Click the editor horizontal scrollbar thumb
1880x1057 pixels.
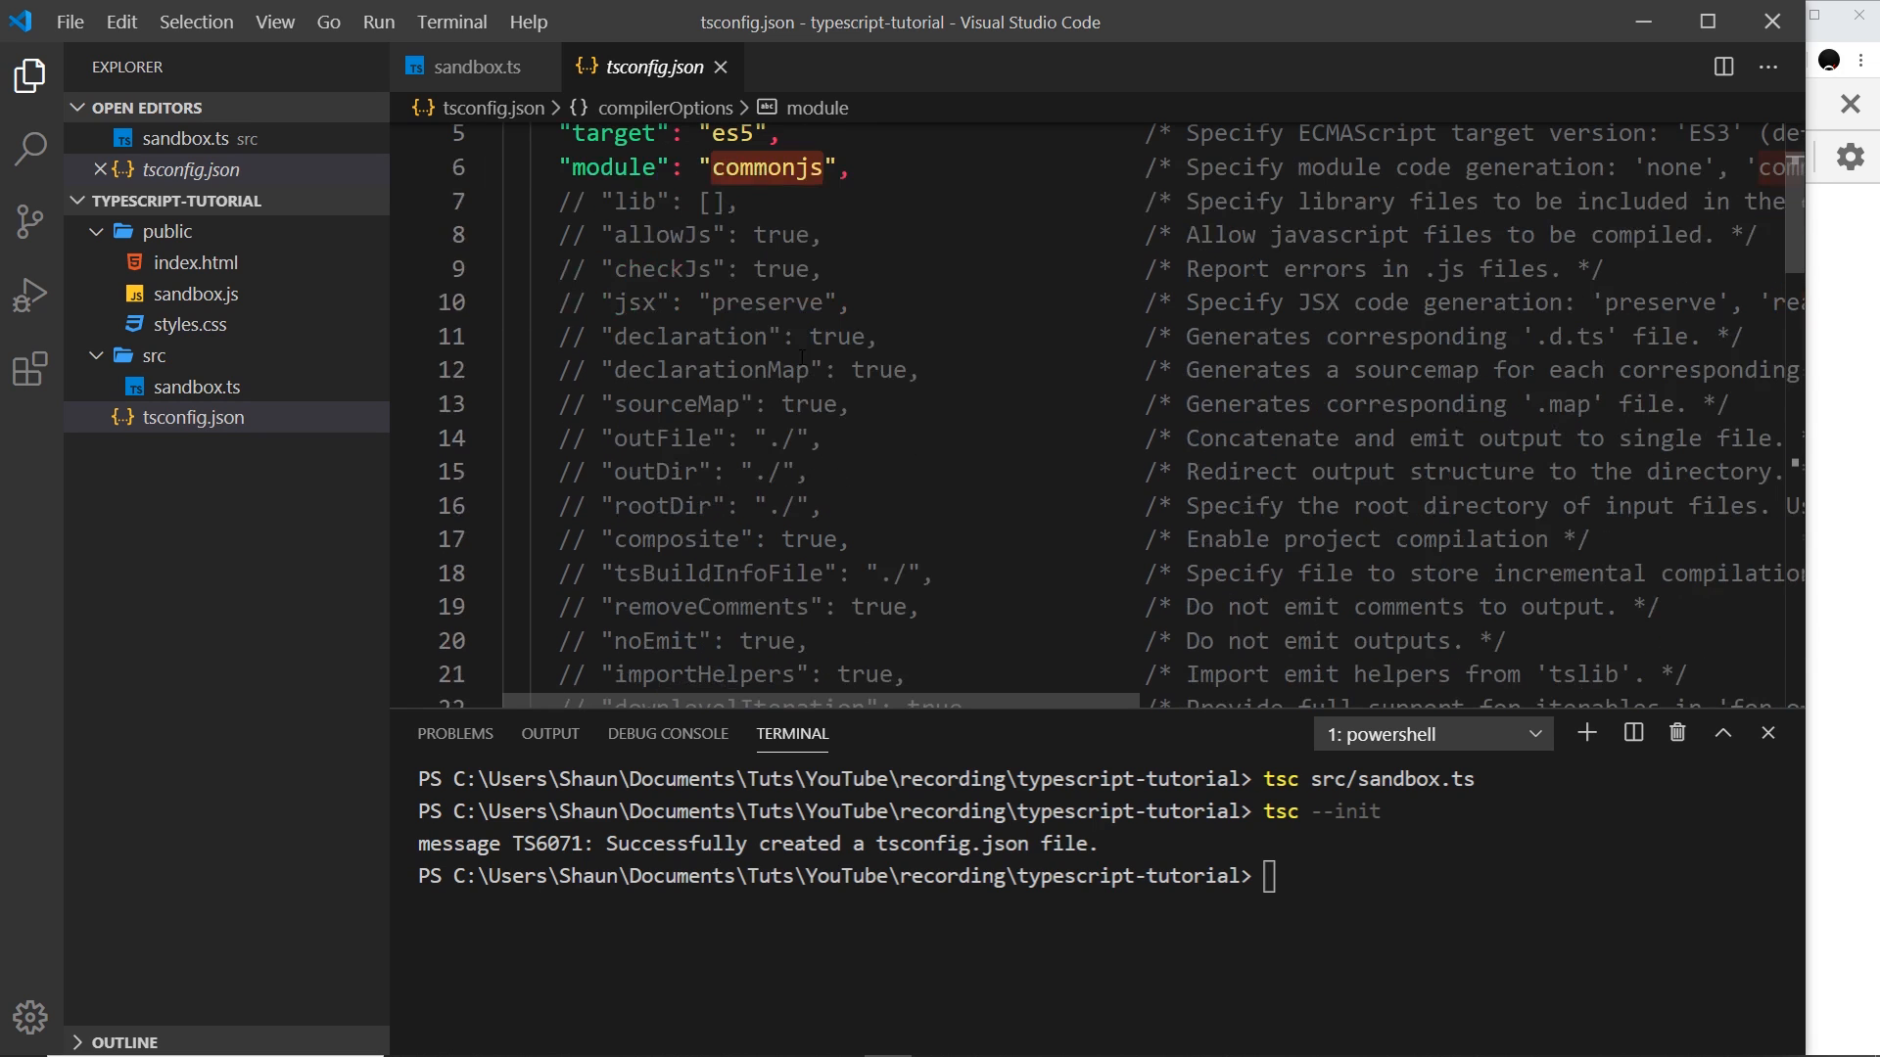tap(821, 701)
